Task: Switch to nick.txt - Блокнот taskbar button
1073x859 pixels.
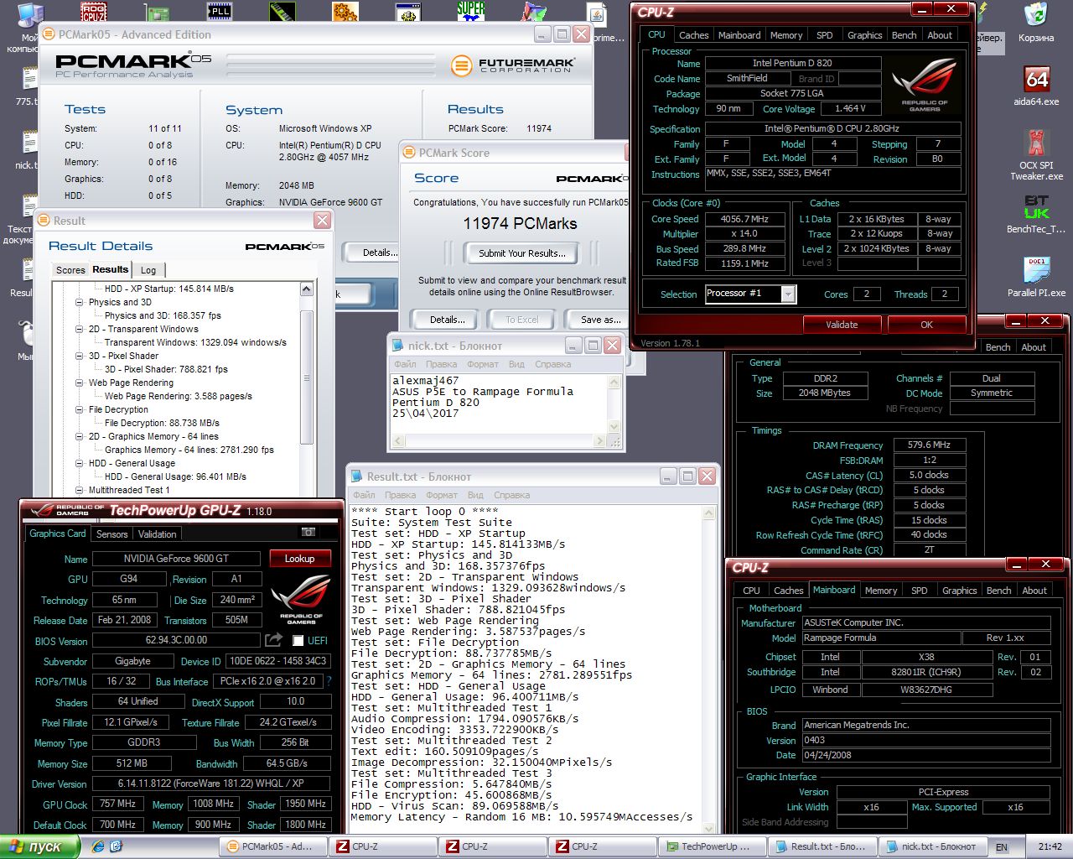Action: (x=932, y=846)
